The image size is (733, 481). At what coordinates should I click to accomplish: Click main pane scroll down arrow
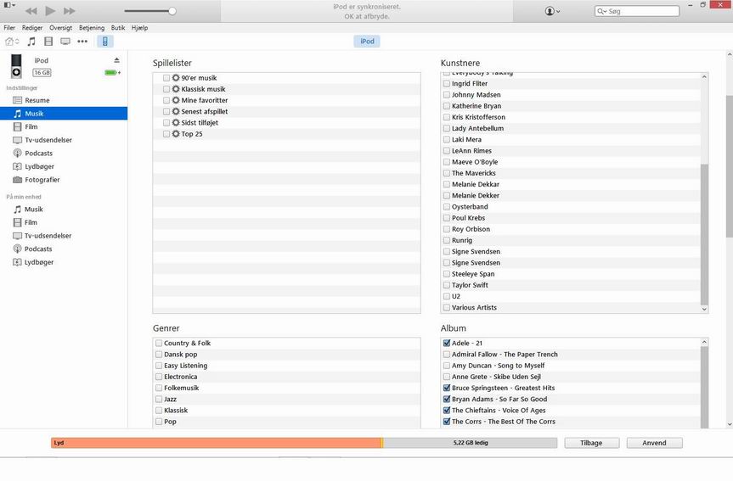click(730, 424)
